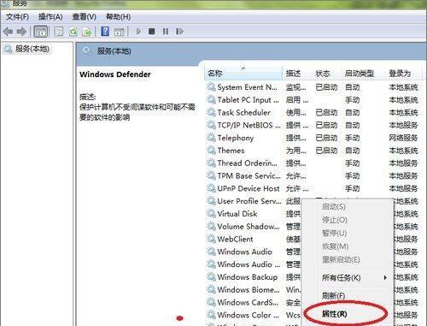The width and height of the screenshot is (427, 326).
Task: Select the TCP/IP NetBIOS service row
Action: coord(313,125)
